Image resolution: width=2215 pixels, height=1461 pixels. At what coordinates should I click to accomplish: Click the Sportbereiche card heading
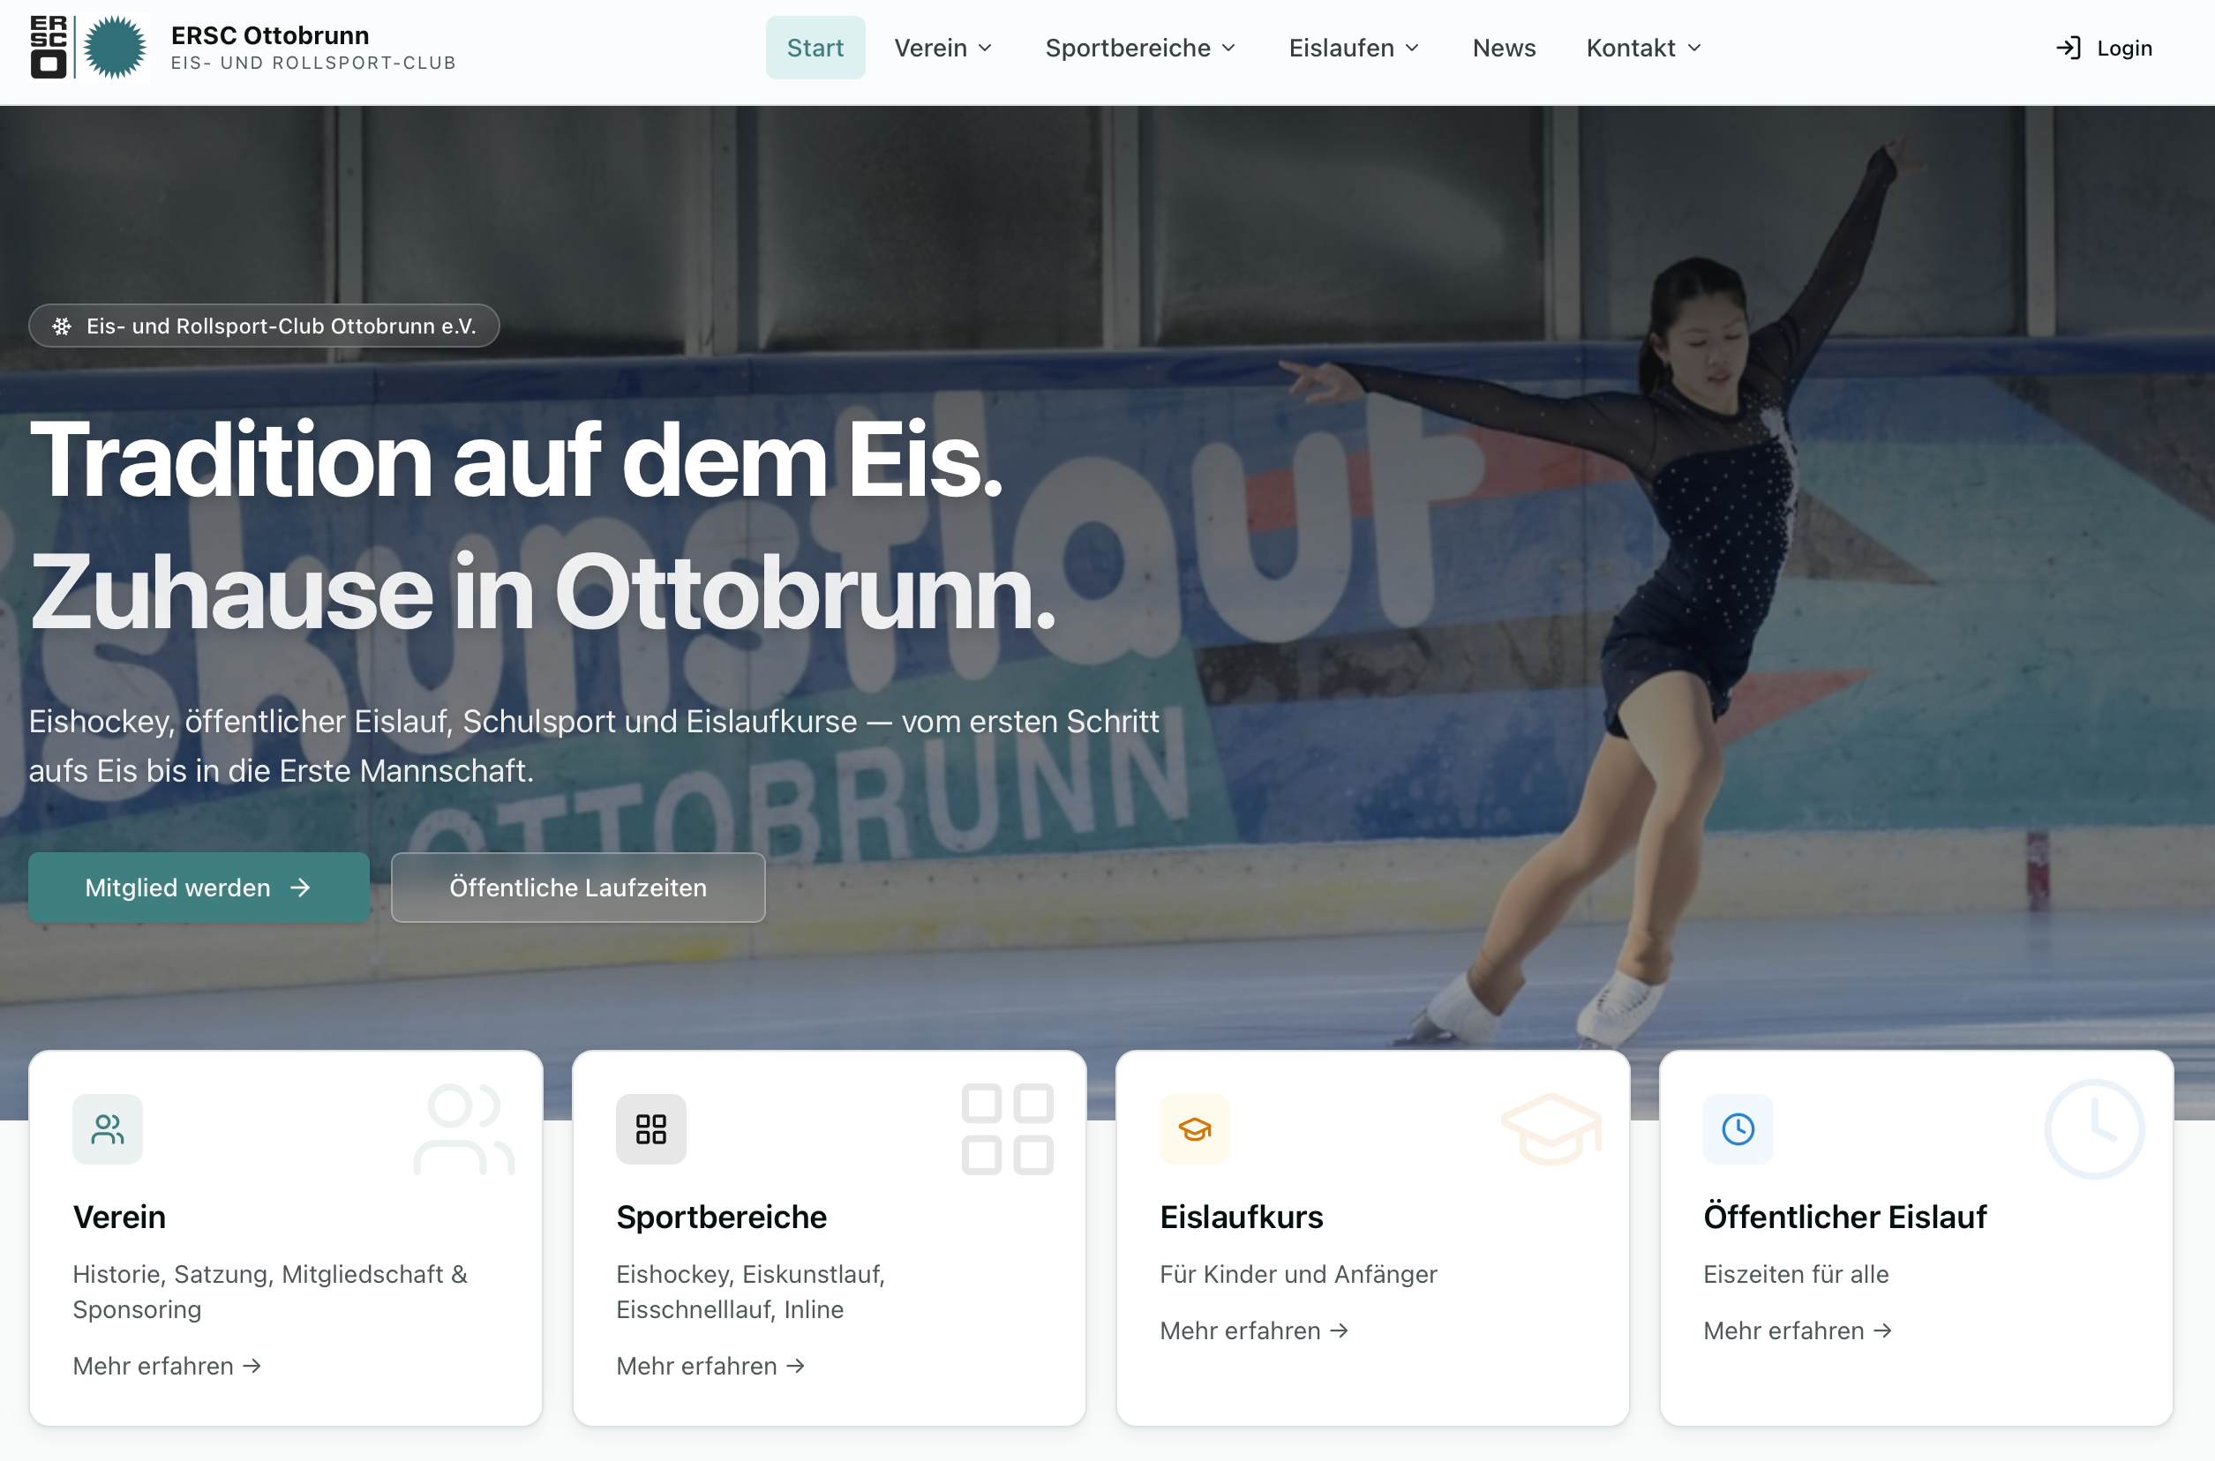point(721,1217)
